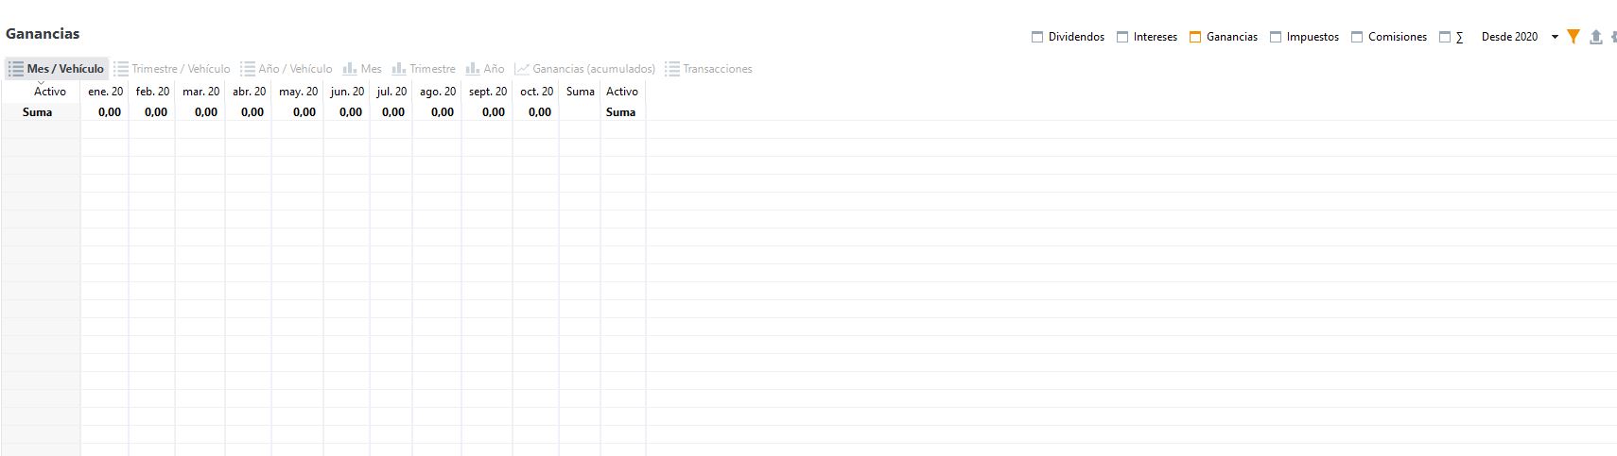The image size is (1617, 456).
Task: Select the 0,00 cell under oct. 20
Action: [536, 111]
